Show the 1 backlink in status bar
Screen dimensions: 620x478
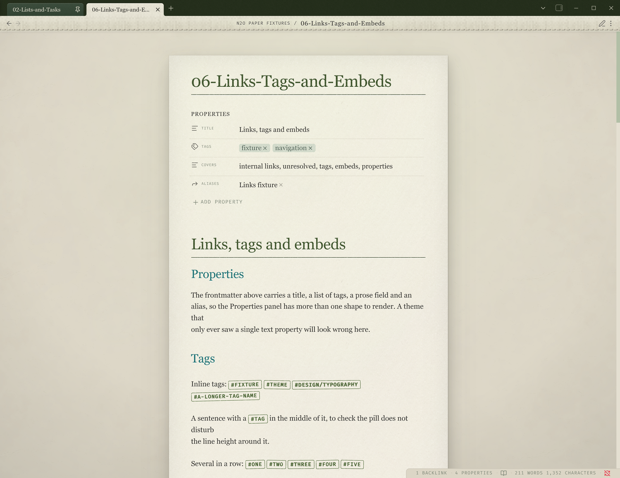click(432, 473)
